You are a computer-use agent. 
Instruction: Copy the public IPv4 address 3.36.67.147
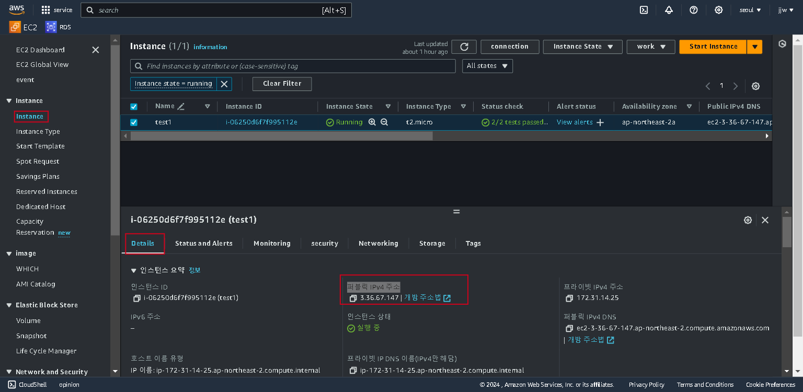[x=353, y=298]
